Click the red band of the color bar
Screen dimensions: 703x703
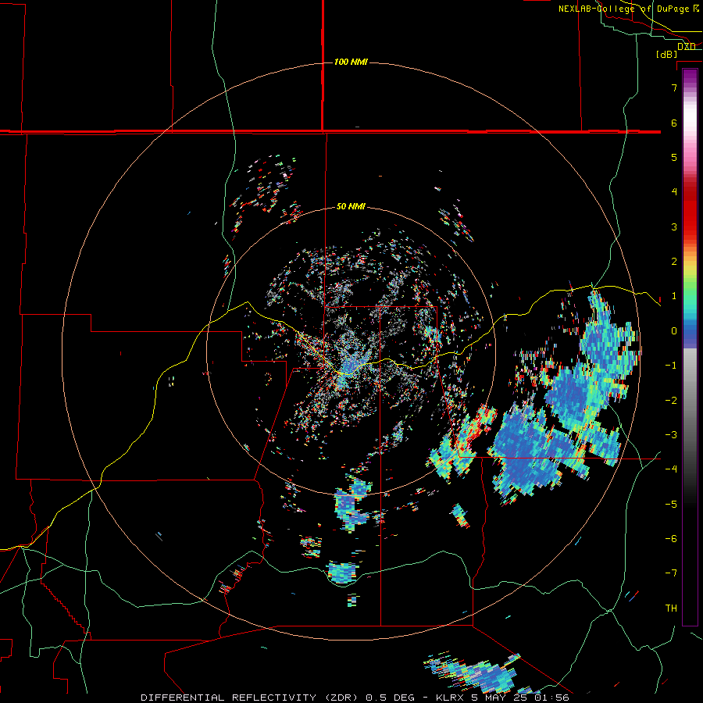[x=690, y=211]
